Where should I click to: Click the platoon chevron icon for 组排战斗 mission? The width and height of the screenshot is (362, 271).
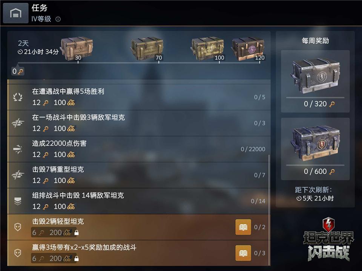tap(18, 201)
